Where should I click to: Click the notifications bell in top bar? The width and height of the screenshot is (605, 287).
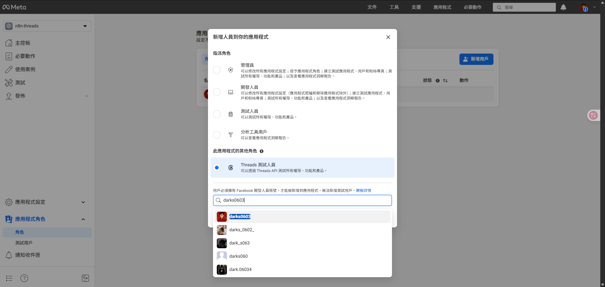pos(563,7)
